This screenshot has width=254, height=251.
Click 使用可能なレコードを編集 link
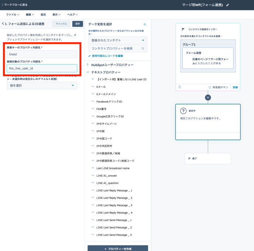[x=107, y=56]
